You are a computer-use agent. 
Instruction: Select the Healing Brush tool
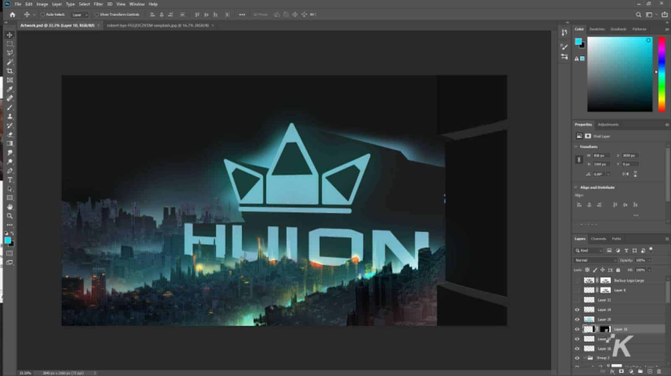pyautogui.click(x=10, y=98)
